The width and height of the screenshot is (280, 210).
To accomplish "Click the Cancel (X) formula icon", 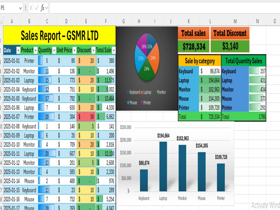I will click(x=31, y=8).
